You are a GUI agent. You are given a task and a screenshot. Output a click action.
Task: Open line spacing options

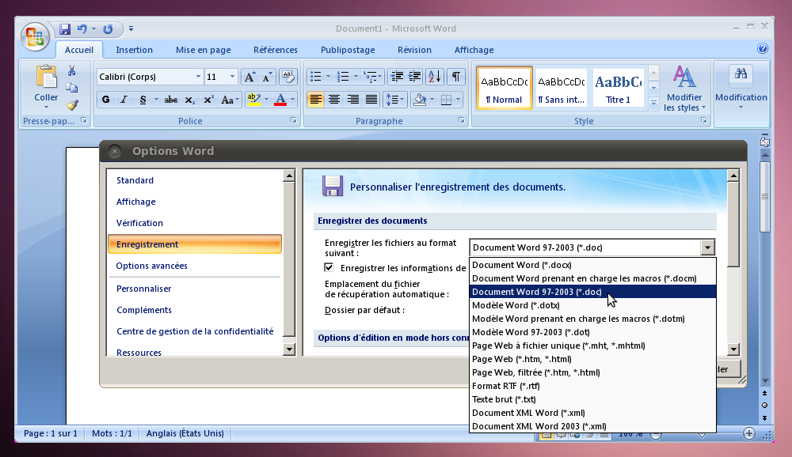click(395, 100)
